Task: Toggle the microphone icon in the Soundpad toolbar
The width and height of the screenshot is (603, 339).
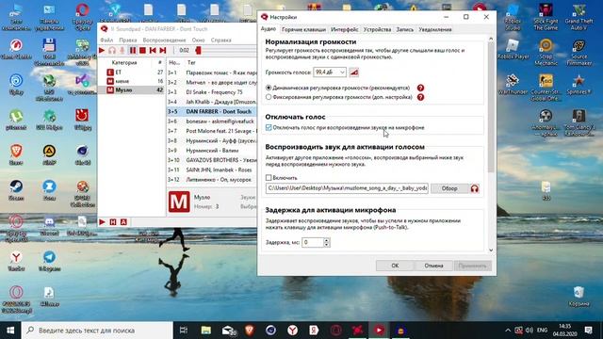Action: (122, 50)
